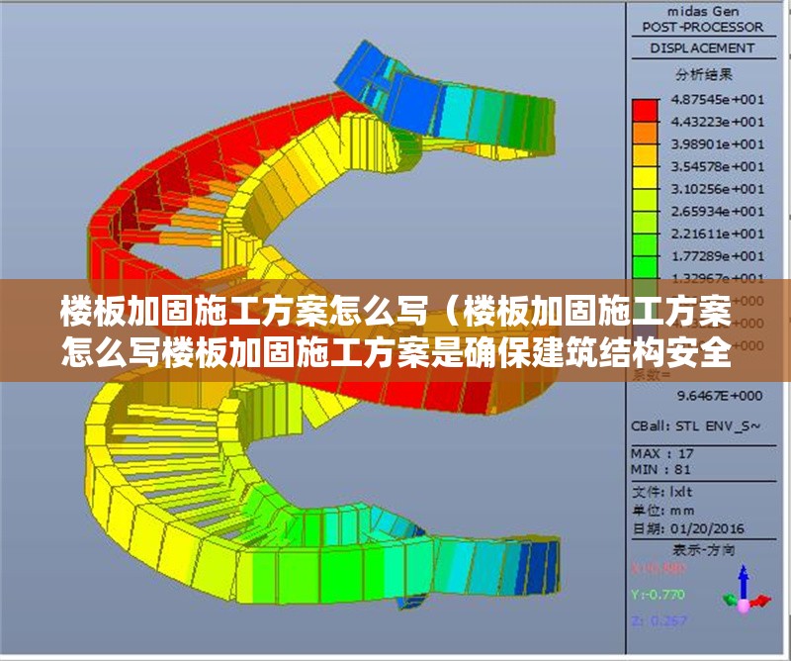Click the pink origin point of the axis triad

click(744, 606)
